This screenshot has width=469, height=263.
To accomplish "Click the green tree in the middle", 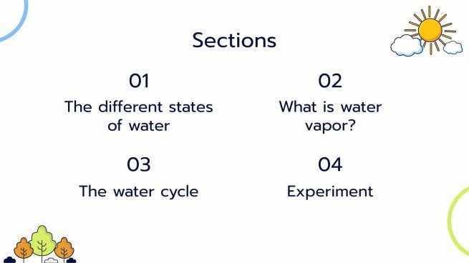I will [42, 242].
